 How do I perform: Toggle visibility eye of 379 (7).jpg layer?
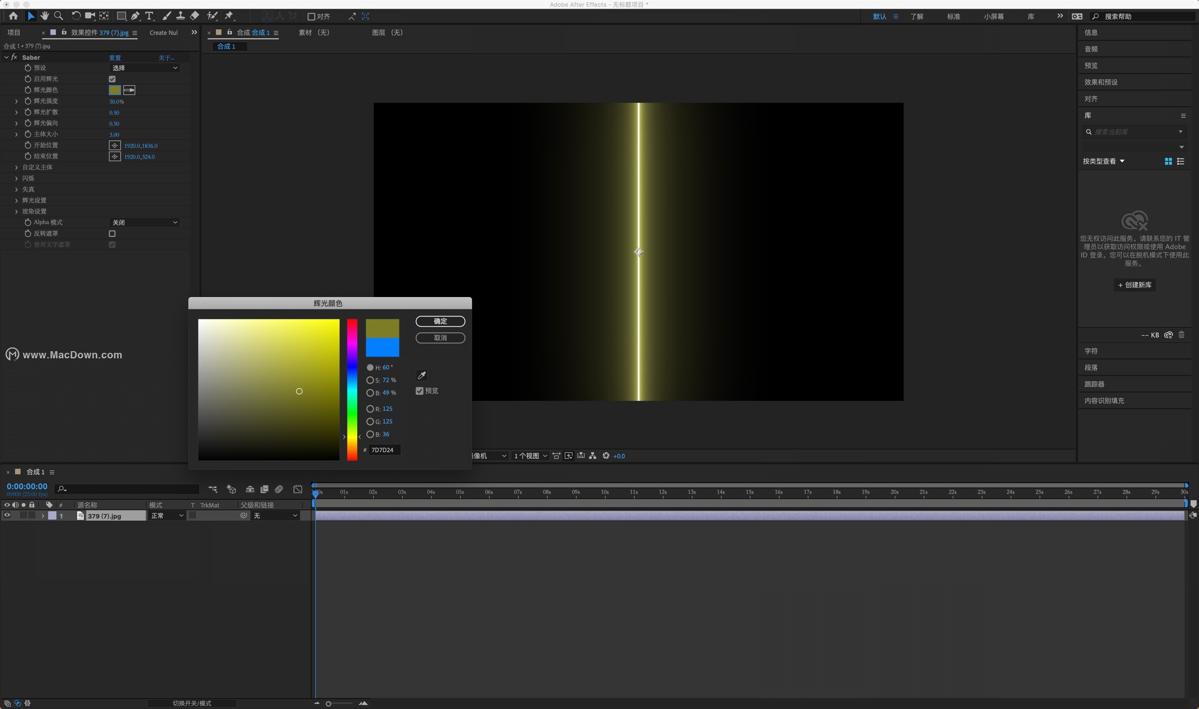point(7,516)
